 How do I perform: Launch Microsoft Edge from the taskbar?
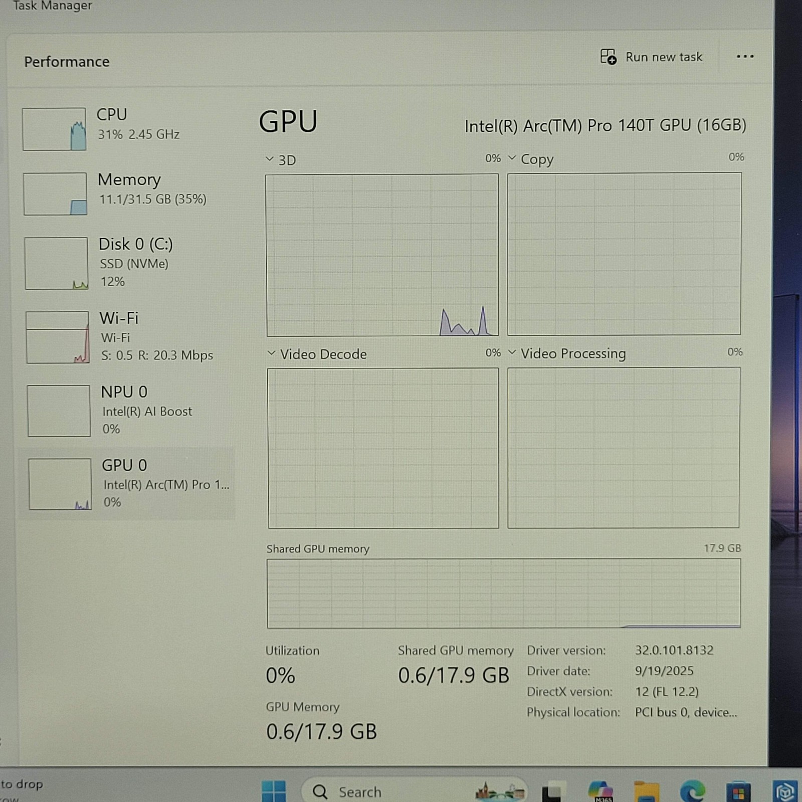point(692,791)
